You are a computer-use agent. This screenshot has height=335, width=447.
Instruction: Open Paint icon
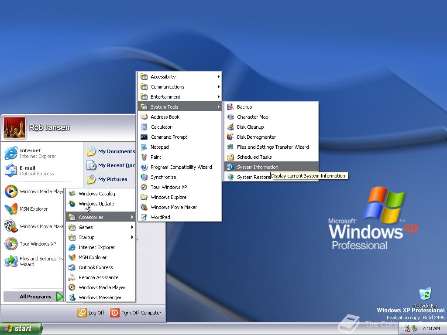[144, 157]
